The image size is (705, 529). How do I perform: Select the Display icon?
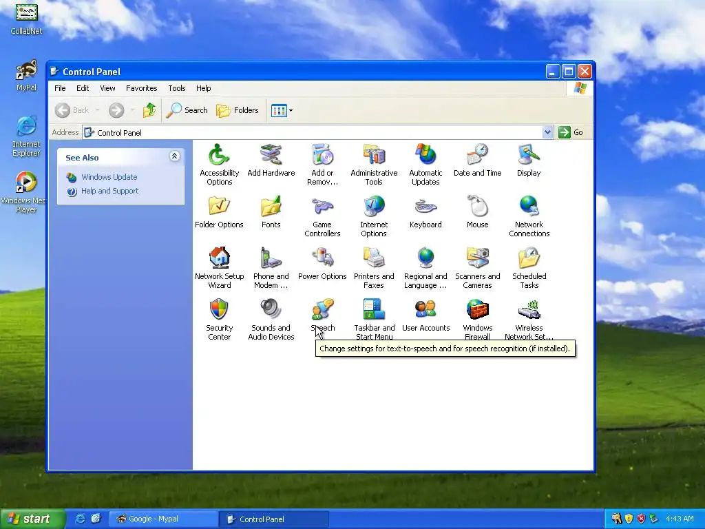click(x=529, y=160)
